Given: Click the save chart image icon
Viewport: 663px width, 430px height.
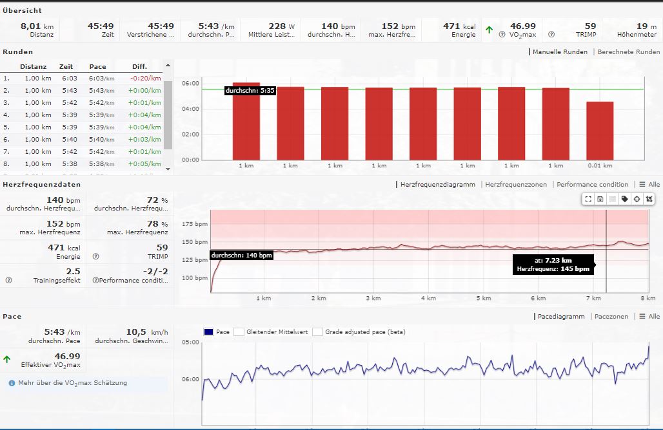Looking at the screenshot, I should 600,200.
